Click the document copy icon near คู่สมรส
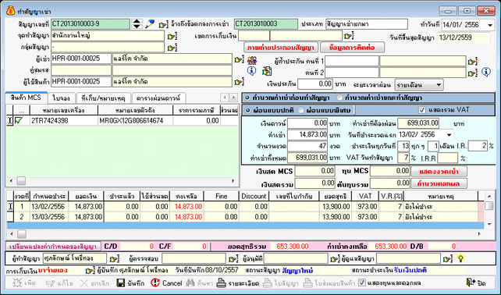 click(x=267, y=71)
